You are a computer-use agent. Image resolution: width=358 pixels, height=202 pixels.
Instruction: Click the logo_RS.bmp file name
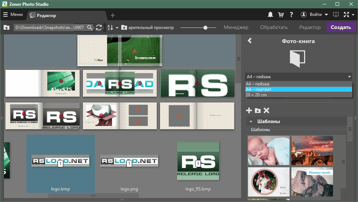(x=198, y=189)
